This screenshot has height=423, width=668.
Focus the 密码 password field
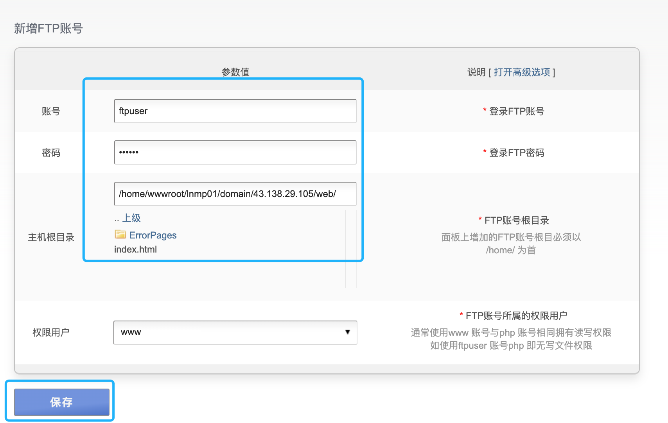(235, 152)
